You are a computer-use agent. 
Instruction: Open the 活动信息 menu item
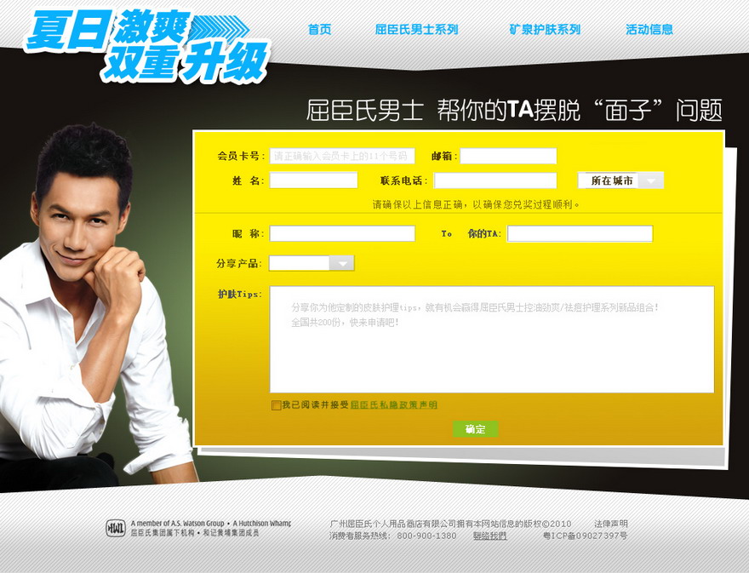click(649, 30)
